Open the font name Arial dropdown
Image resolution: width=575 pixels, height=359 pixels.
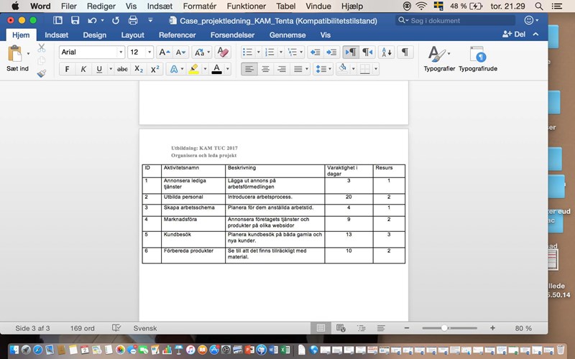click(120, 52)
